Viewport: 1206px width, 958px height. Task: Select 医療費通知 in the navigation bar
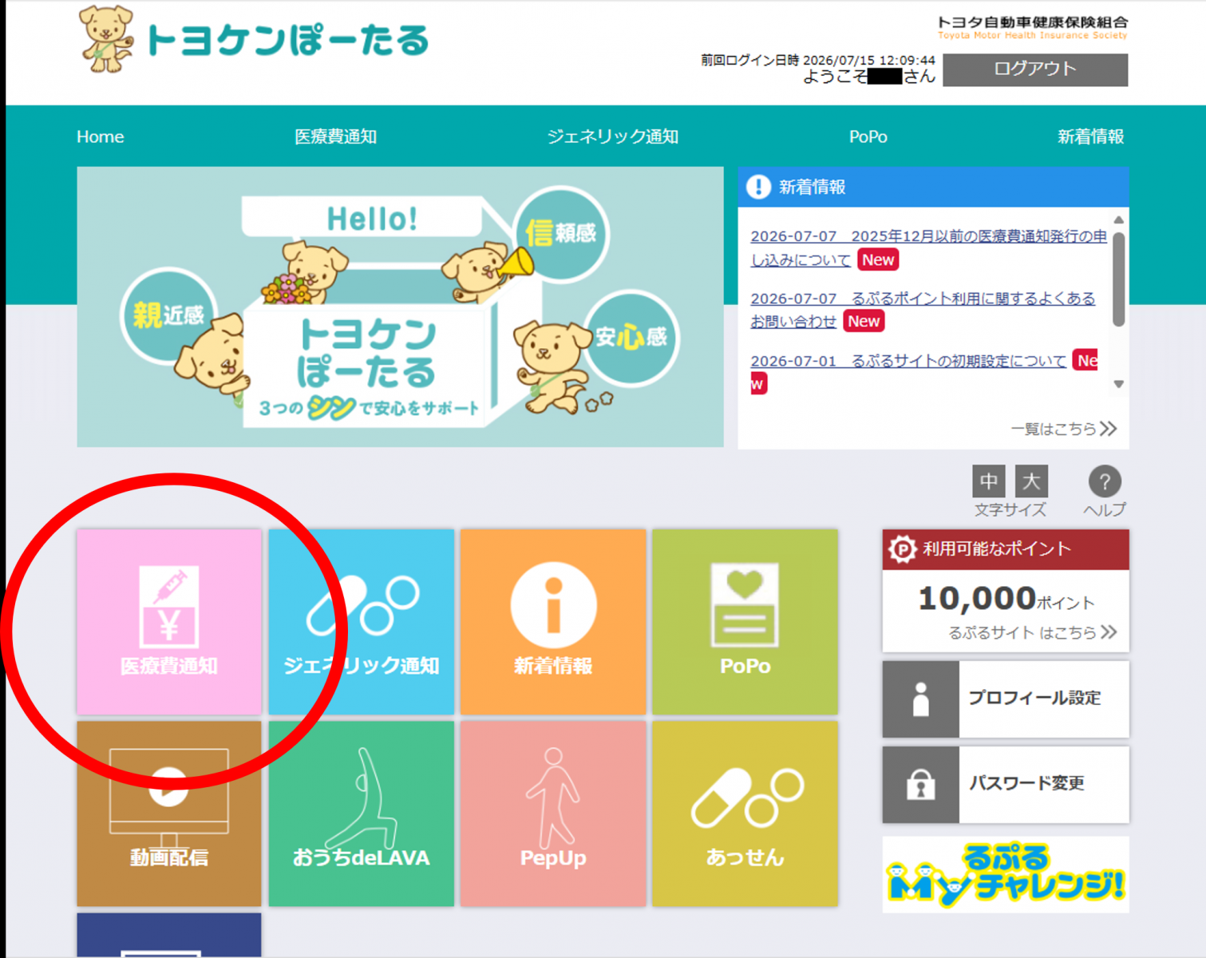(336, 137)
